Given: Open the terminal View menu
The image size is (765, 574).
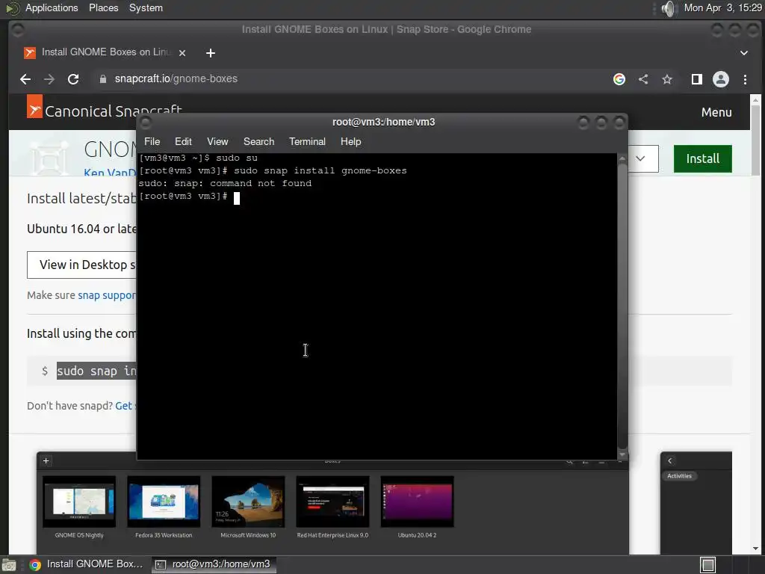Looking at the screenshot, I should [x=217, y=141].
